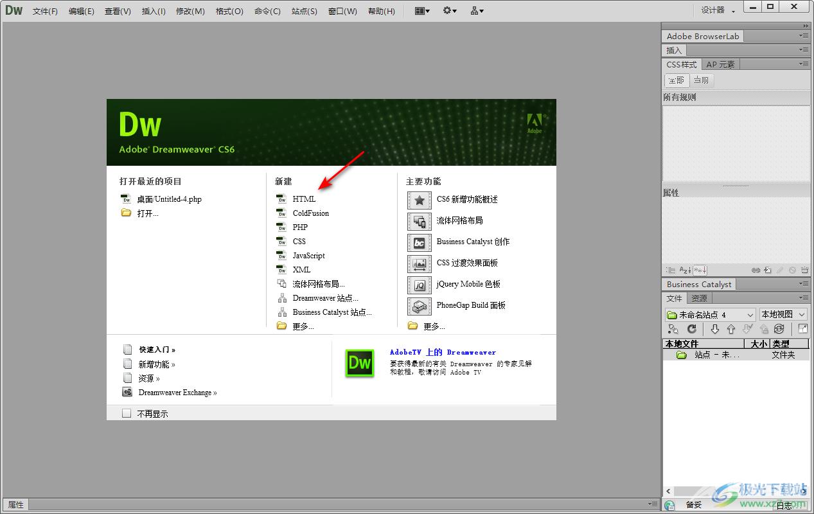Open the 插入(I) menu
Viewport: 814px width, 514px height.
(x=154, y=11)
